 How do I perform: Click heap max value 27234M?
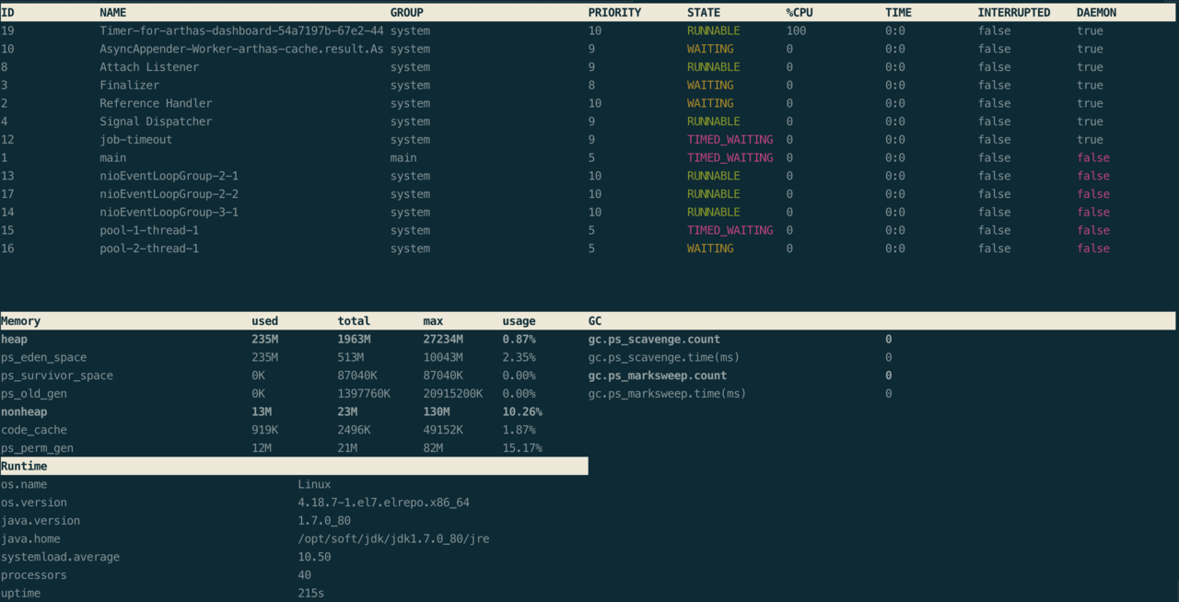click(443, 340)
